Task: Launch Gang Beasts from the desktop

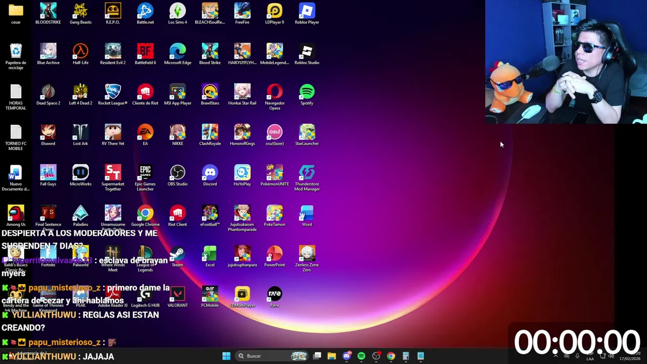Action: (80, 14)
